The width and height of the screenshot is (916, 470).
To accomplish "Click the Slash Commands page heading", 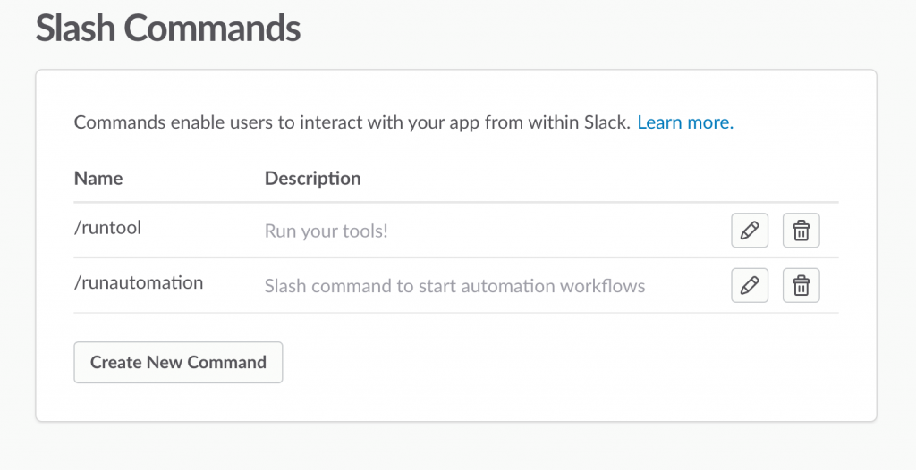I will [x=168, y=29].
